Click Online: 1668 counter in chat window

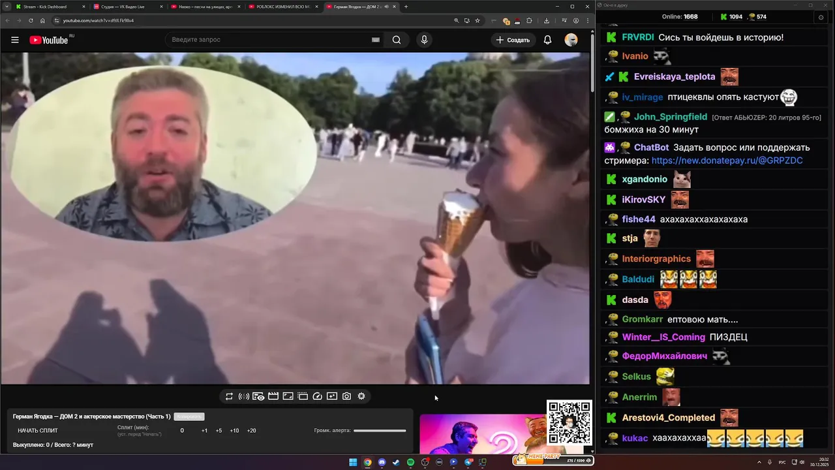680,17
